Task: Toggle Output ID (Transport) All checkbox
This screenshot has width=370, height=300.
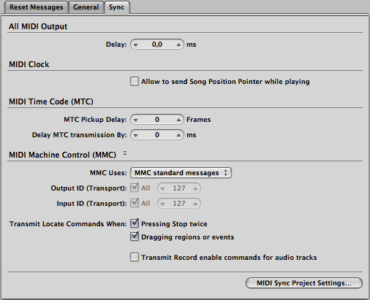Action: pos(135,188)
